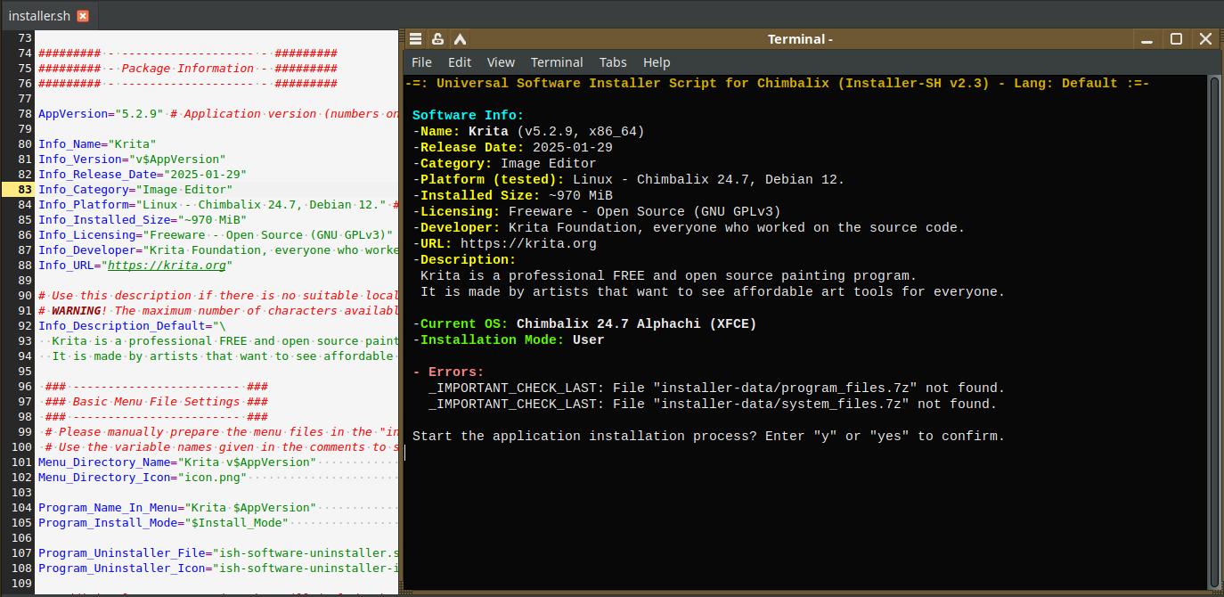Click the system_files.7z not found error
This screenshot has height=597, width=1224.
tap(713, 404)
